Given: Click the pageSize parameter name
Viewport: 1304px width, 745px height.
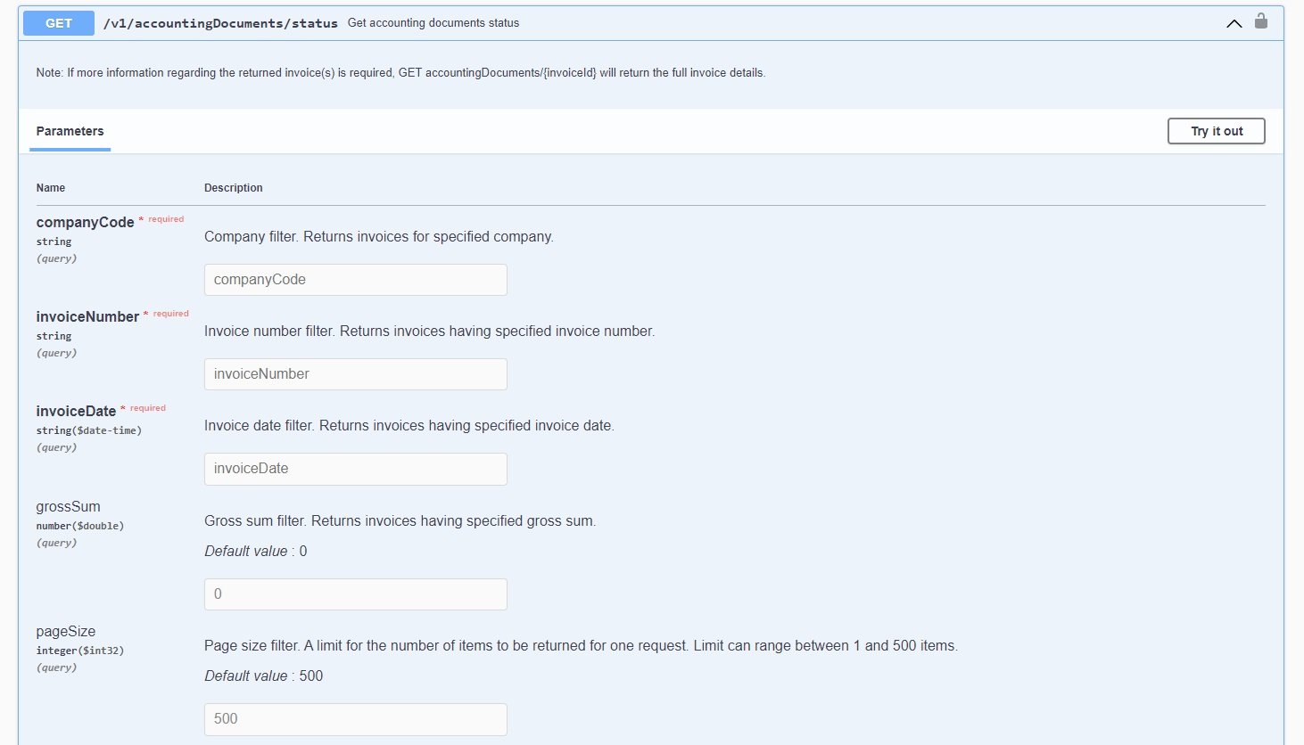Looking at the screenshot, I should point(66,631).
